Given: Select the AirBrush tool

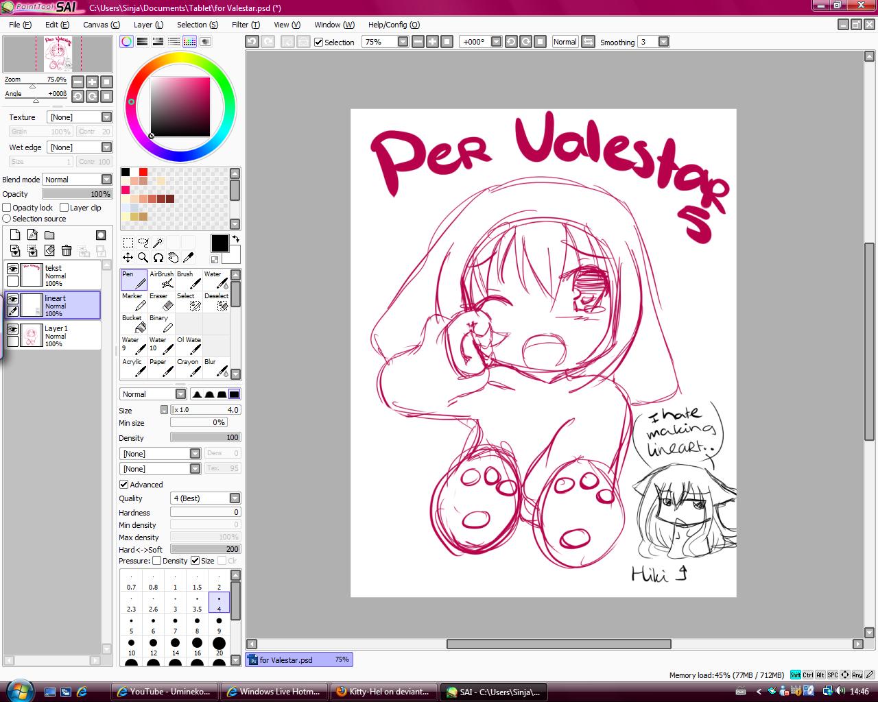Looking at the screenshot, I should [161, 280].
